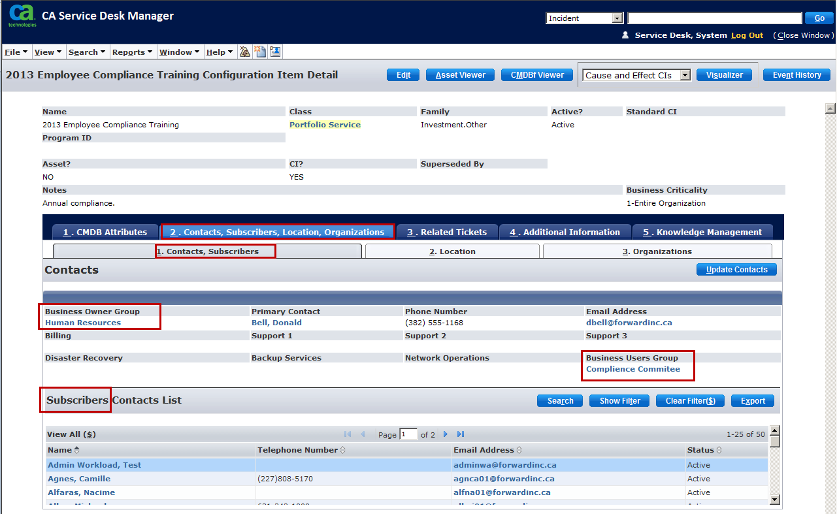Click the CA Technologies logo
837x514 pixels.
[22, 16]
